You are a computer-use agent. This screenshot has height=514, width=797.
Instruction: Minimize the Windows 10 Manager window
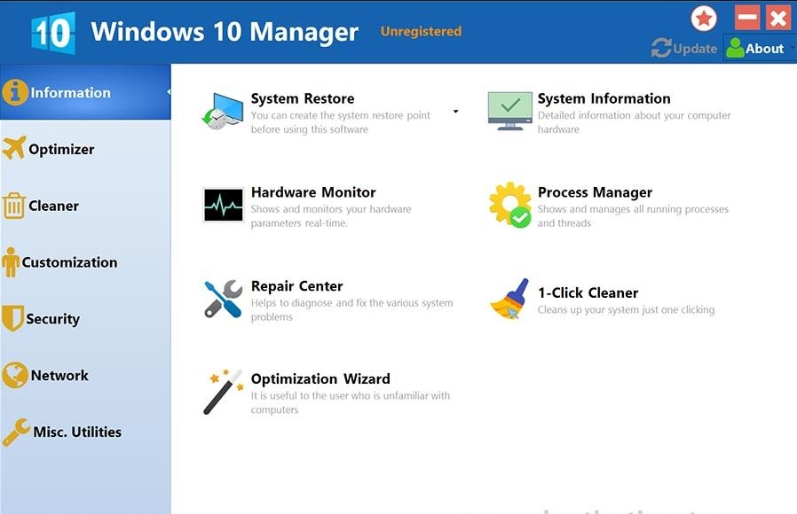(x=747, y=18)
